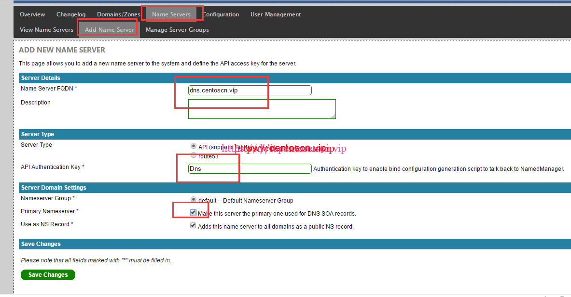Focus the Description text area
This screenshot has width=571, height=297.
261,109
